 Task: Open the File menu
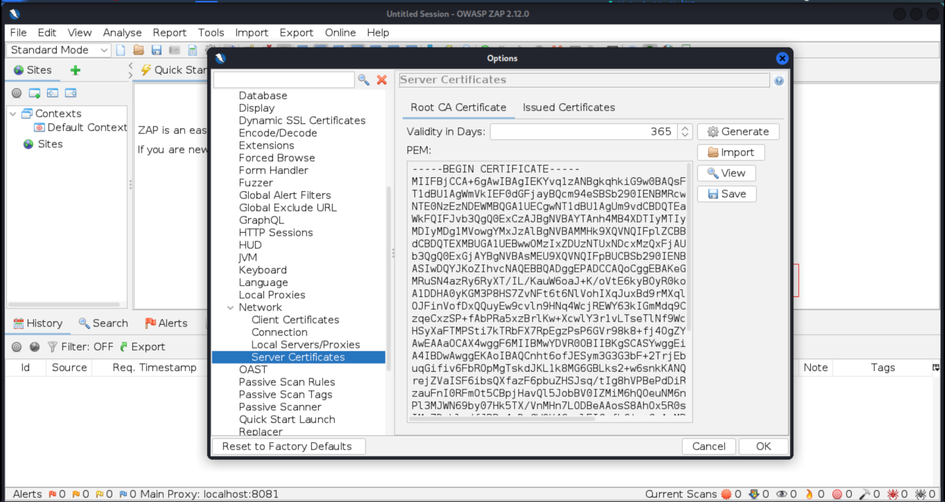coord(18,33)
